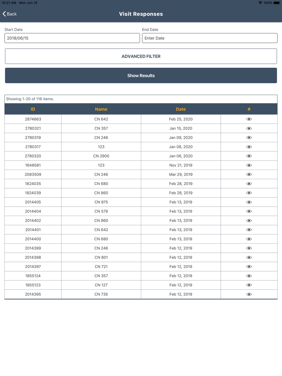Open eye icon for response 2083509
This screenshot has width=282, height=376.
pyautogui.click(x=249, y=175)
